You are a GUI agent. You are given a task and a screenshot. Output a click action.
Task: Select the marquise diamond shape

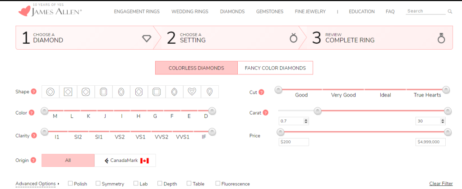point(175,92)
